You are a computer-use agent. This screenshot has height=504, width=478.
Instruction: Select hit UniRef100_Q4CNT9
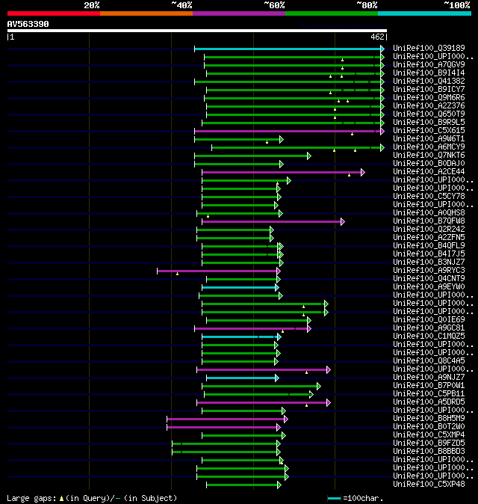click(x=429, y=278)
